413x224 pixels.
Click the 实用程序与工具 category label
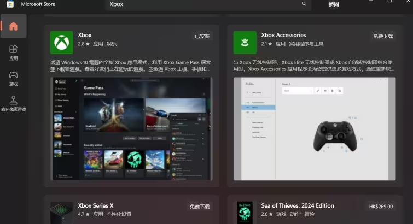point(306,44)
